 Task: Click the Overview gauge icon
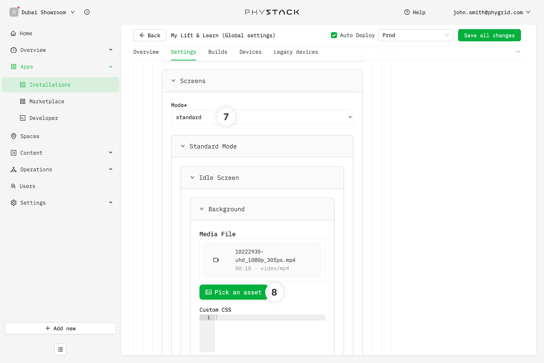(x=14, y=50)
